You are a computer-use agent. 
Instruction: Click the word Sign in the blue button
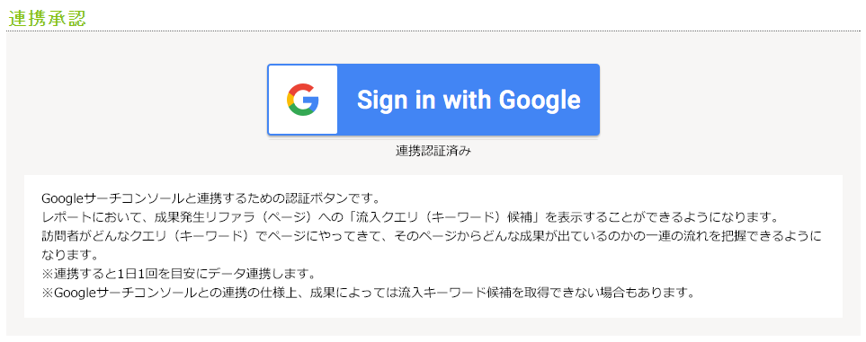[378, 101]
